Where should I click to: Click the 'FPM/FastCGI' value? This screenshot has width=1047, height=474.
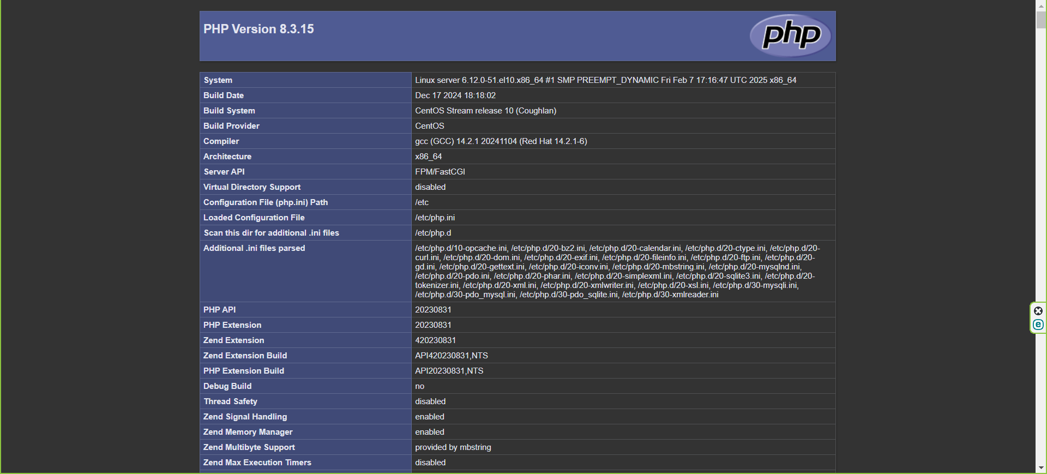pos(440,172)
